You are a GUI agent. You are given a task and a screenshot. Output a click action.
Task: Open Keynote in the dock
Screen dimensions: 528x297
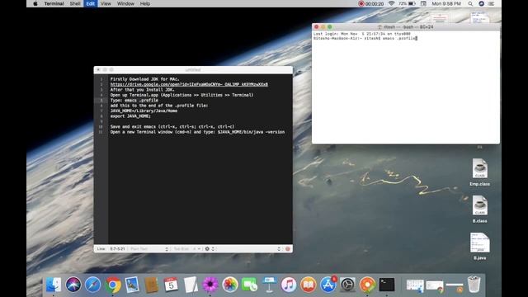tap(269, 285)
